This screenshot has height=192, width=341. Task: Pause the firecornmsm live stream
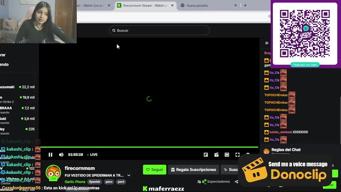click(50, 155)
